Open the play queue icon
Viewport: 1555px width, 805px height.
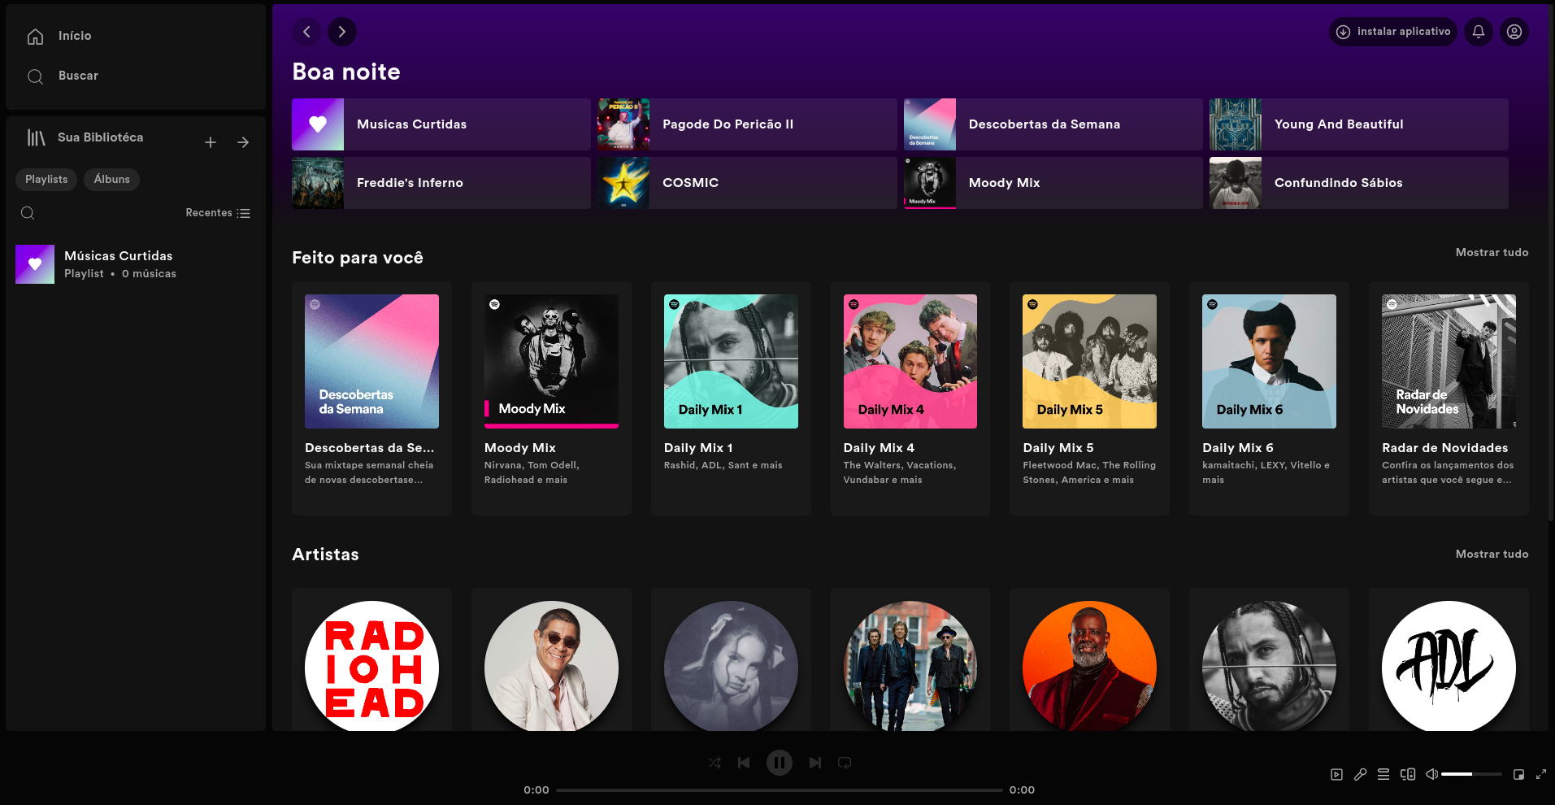coord(1383,775)
